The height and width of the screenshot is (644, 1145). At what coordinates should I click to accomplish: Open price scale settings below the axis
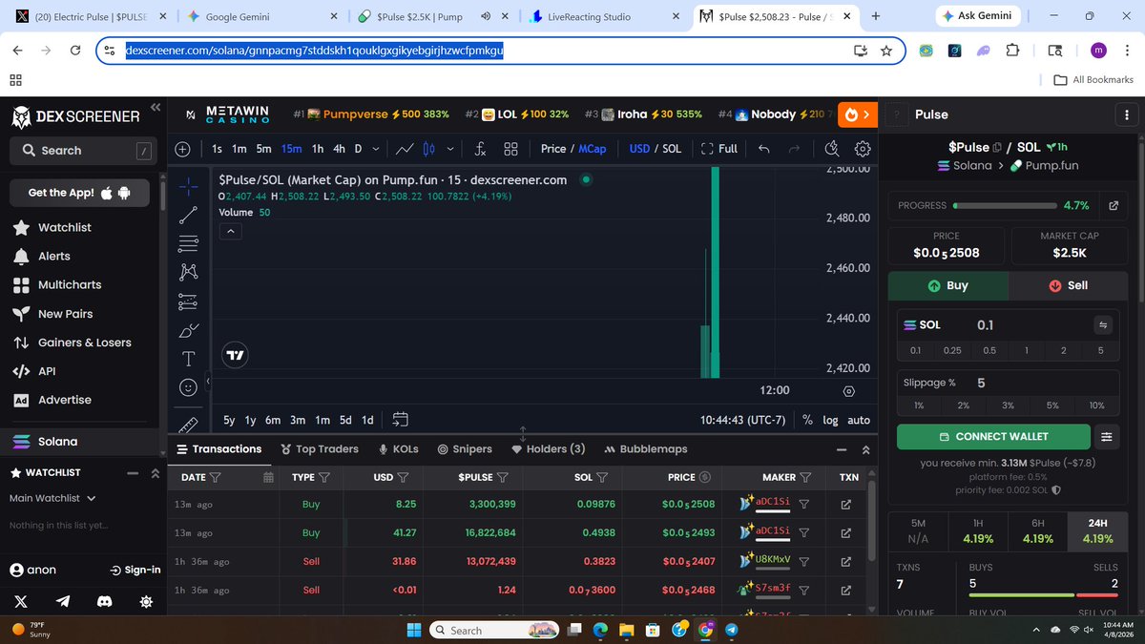[849, 390]
